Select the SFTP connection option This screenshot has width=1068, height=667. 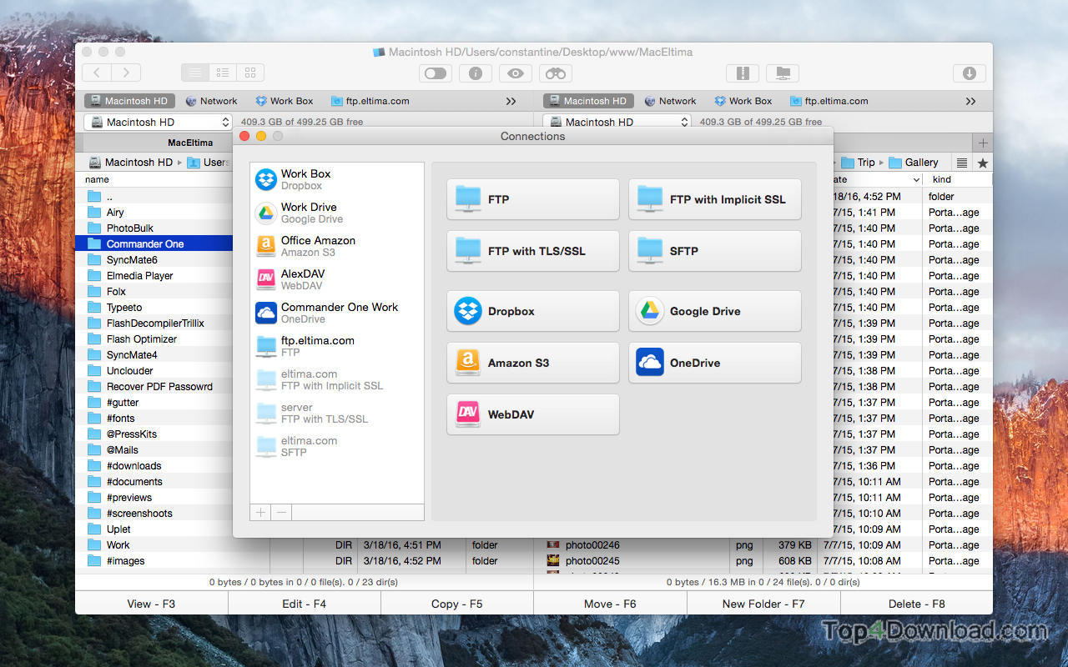pyautogui.click(x=714, y=251)
